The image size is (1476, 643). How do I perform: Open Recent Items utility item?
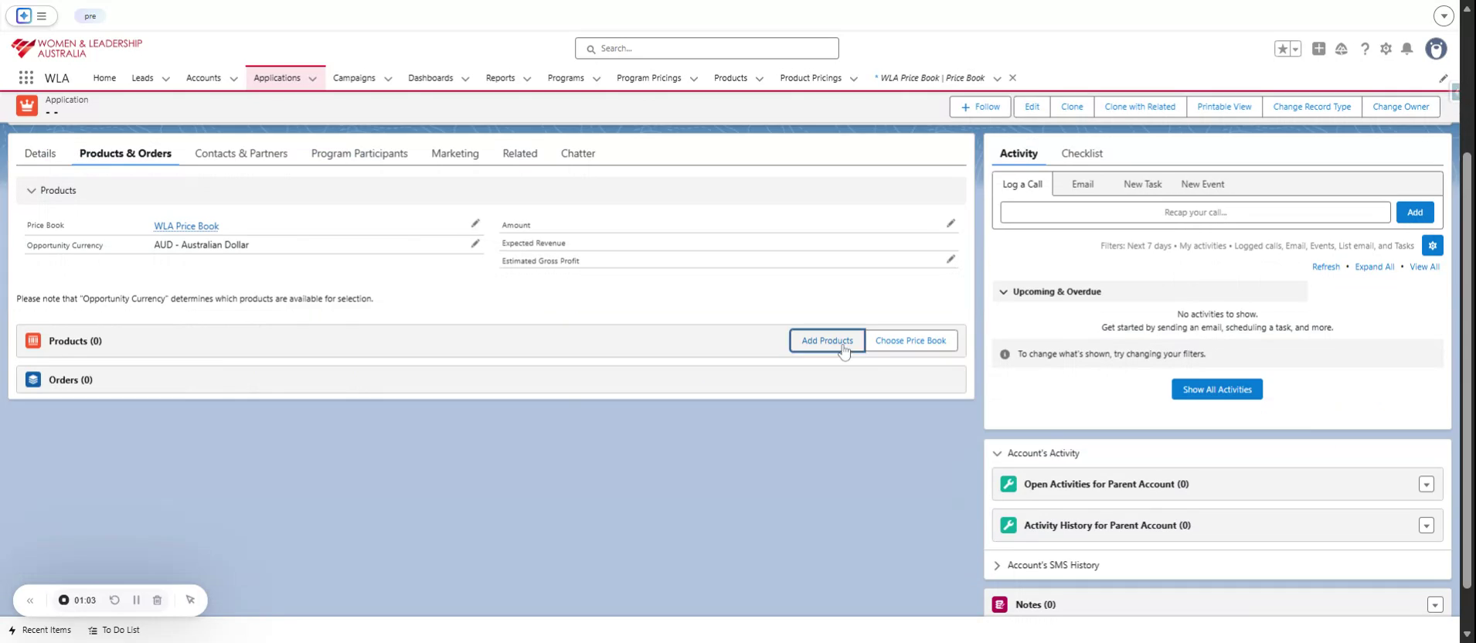tap(40, 631)
